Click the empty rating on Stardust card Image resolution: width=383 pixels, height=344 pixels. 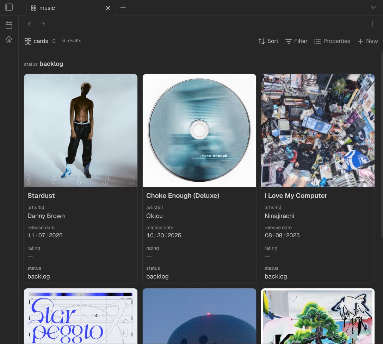pyautogui.click(x=30, y=256)
